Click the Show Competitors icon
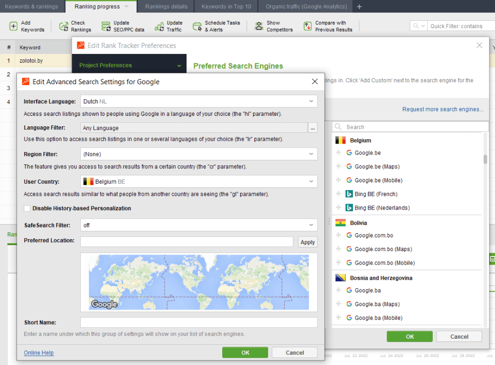Image resolution: width=495 pixels, height=365 pixels. point(258,26)
